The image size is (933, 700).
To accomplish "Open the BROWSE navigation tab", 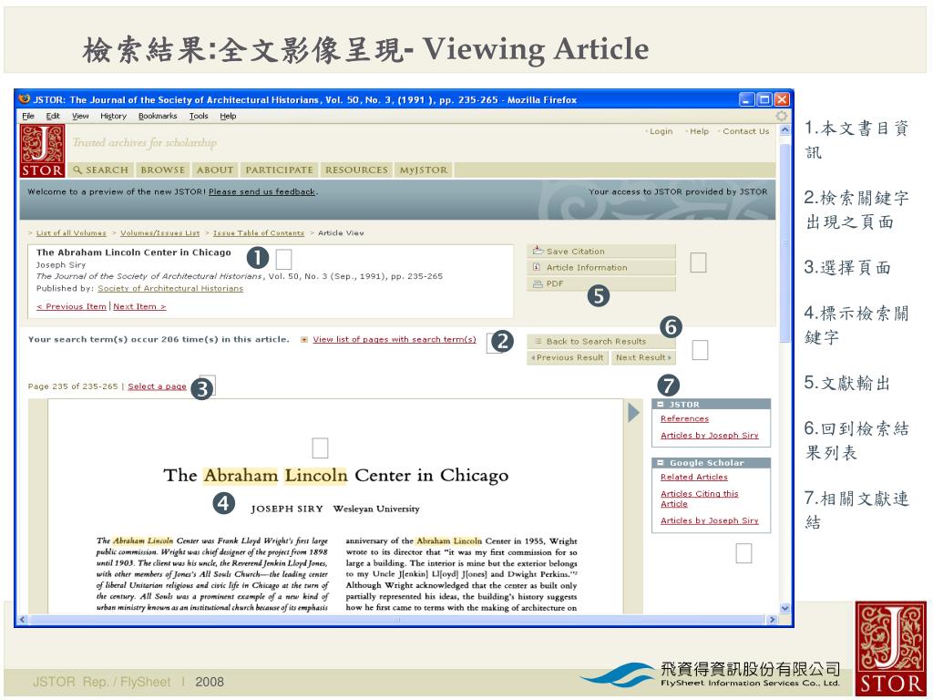I will click(x=163, y=170).
